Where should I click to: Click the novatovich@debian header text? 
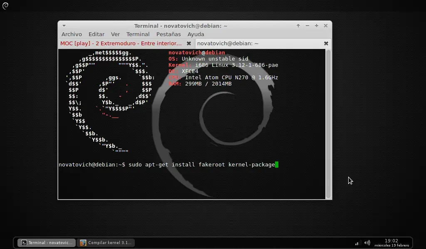click(197, 53)
